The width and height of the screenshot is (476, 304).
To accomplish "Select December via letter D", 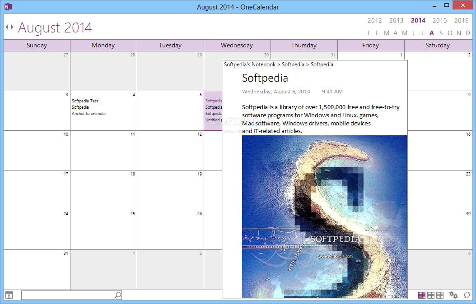I will point(468,33).
